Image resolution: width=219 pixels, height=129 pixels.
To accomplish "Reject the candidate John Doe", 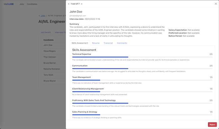I will (212, 125).
